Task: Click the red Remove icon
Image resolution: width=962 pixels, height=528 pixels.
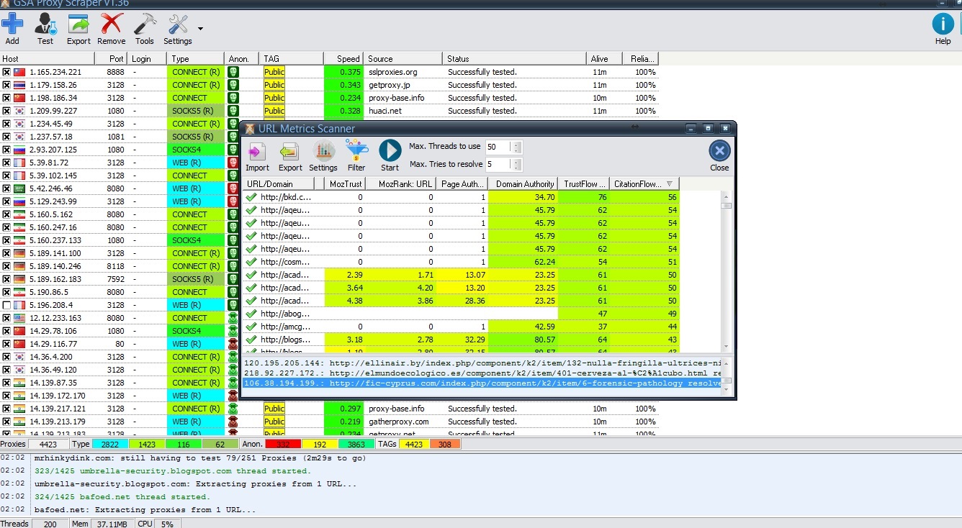Action: [x=112, y=24]
